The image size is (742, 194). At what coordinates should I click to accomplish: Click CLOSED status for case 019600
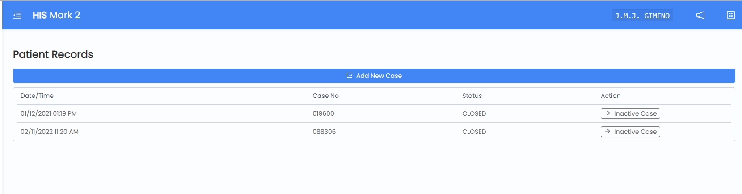[x=474, y=113]
